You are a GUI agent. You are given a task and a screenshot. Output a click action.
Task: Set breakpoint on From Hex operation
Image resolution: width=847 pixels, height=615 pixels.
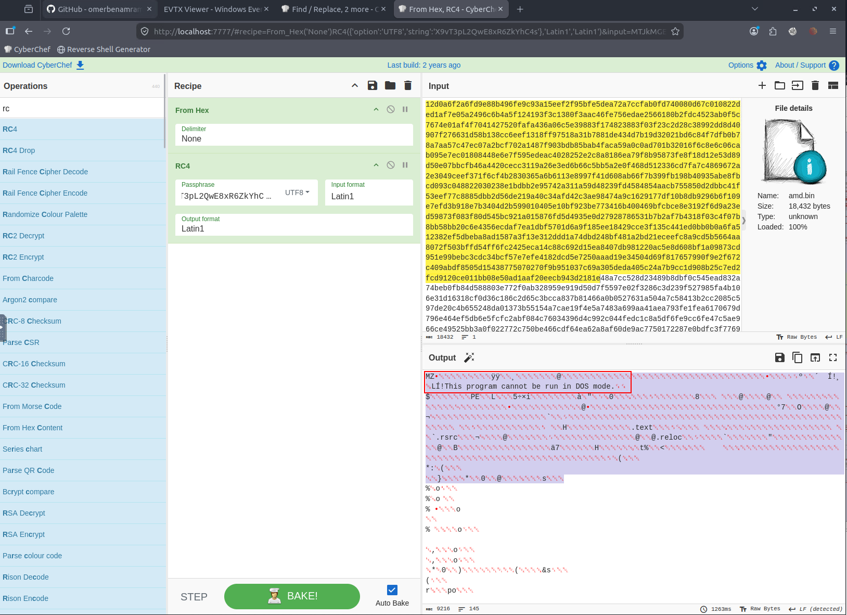click(405, 109)
